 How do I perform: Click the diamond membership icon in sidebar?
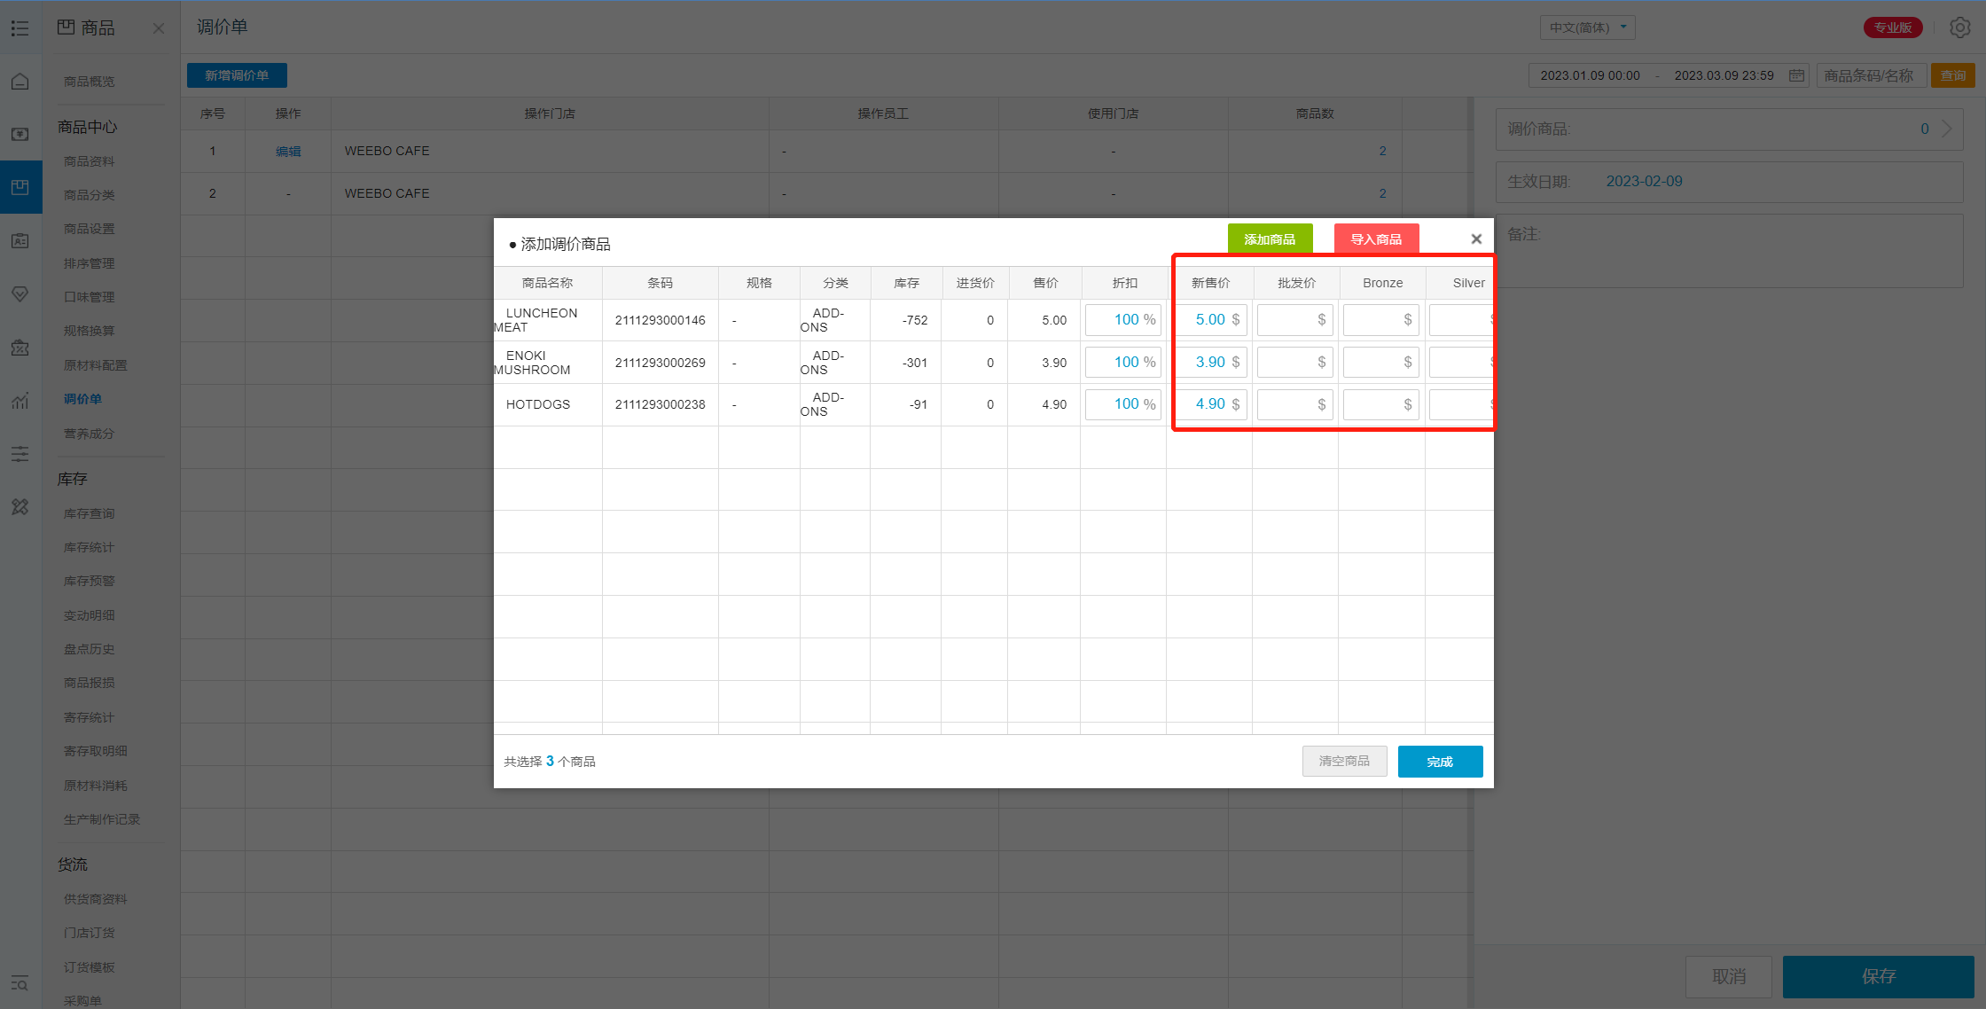[x=20, y=293]
